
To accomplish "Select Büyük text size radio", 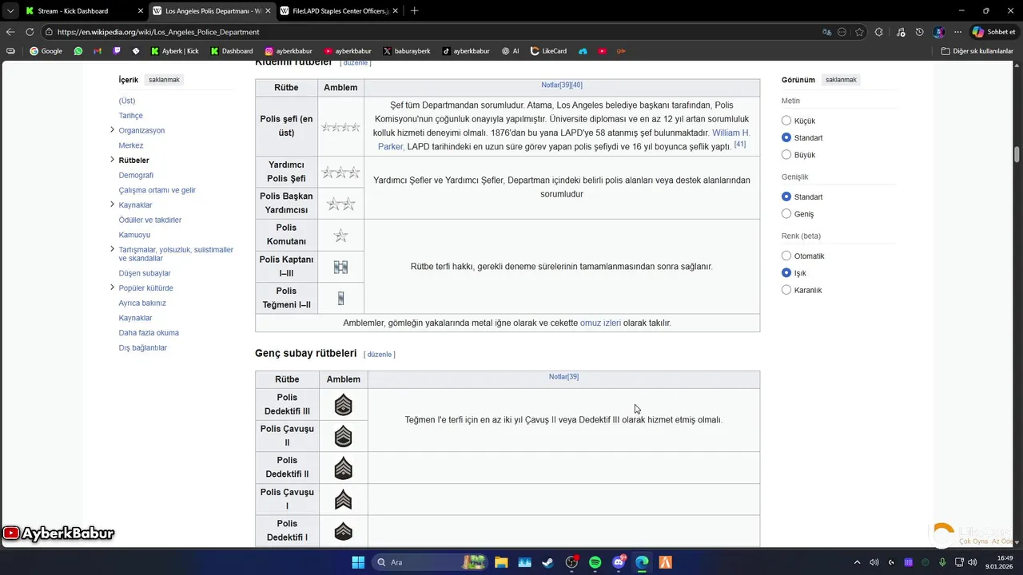I will coord(786,155).
